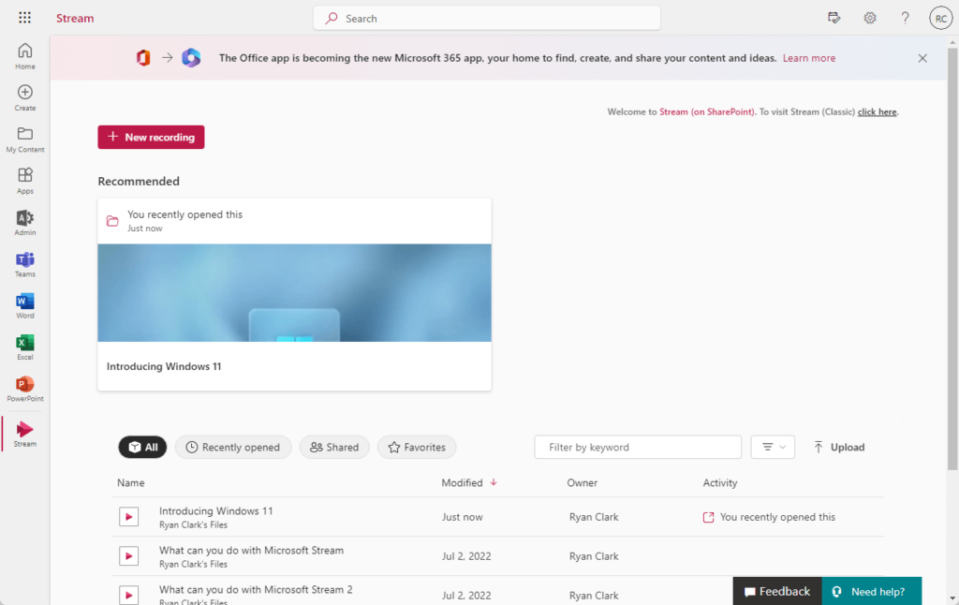Image resolution: width=959 pixels, height=605 pixels.
Task: Expand the filter options dropdown
Action: tap(773, 447)
